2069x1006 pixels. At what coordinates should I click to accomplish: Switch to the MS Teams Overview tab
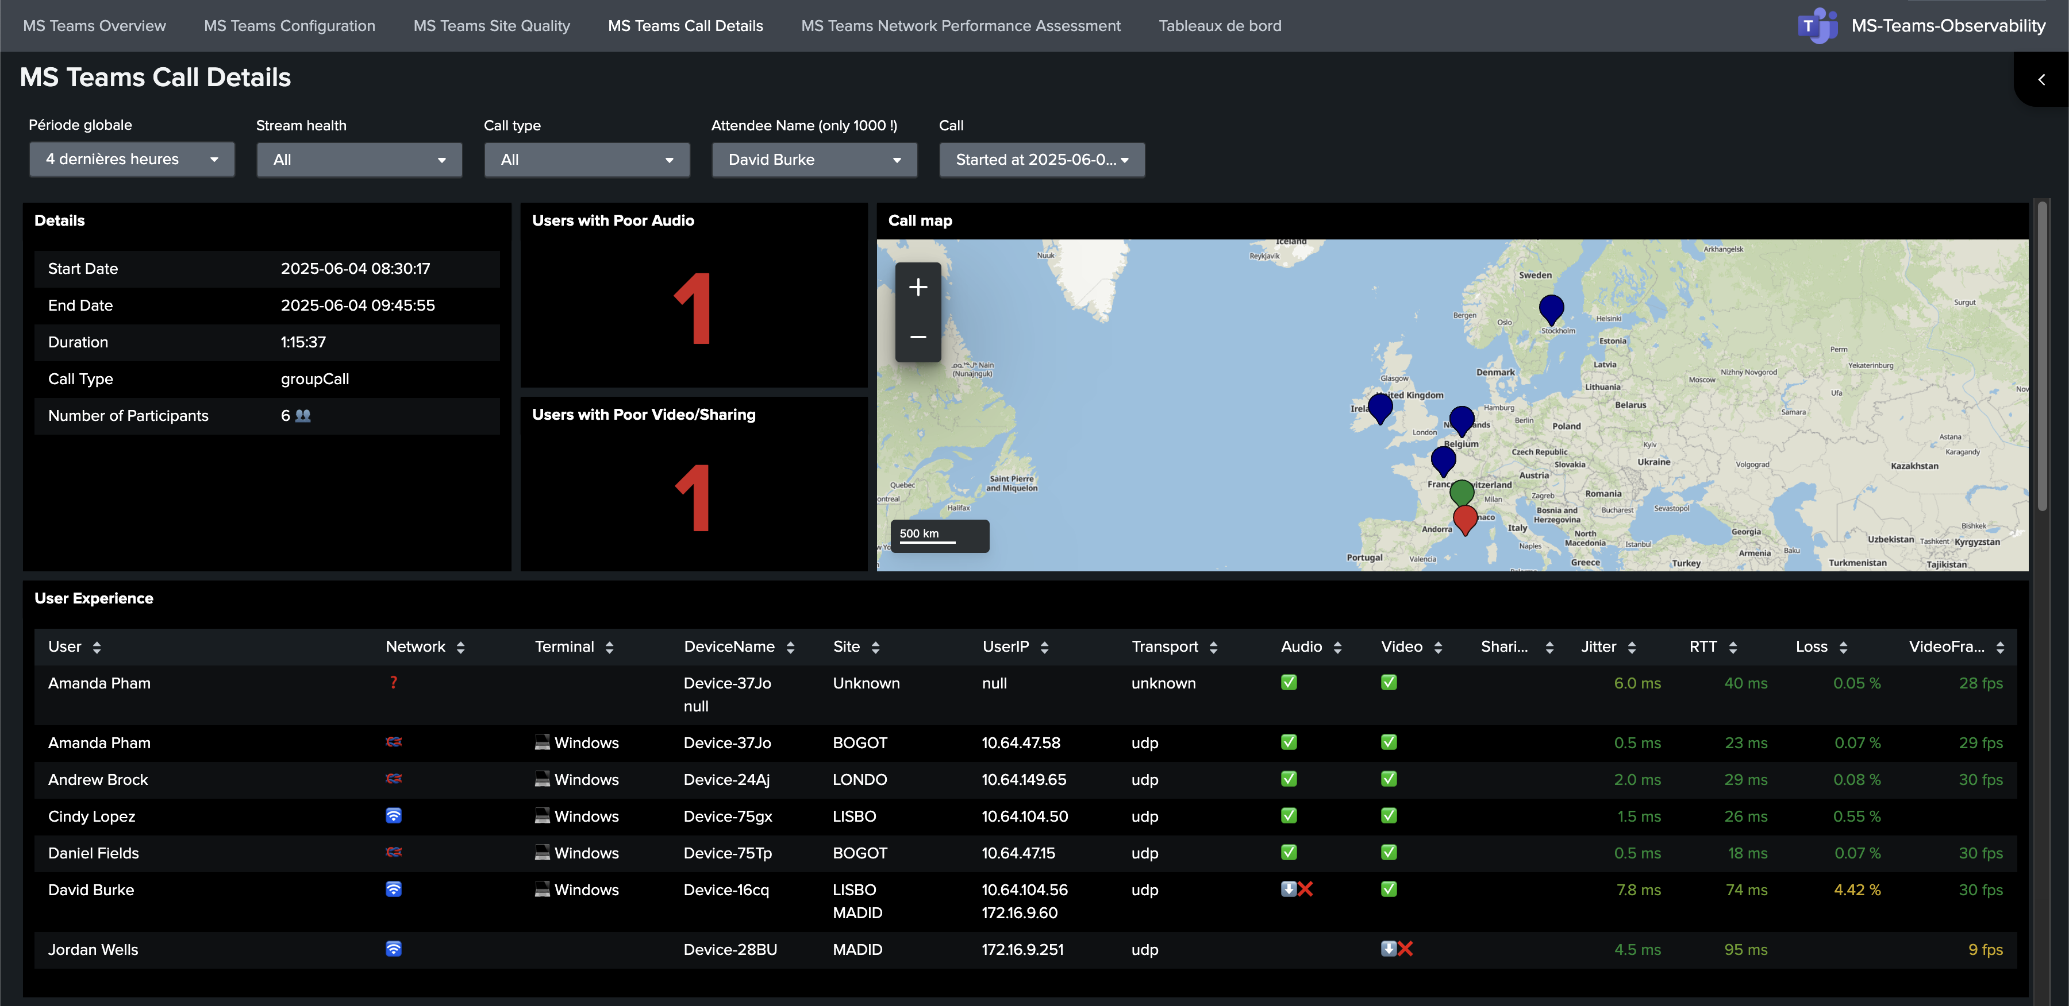(94, 25)
